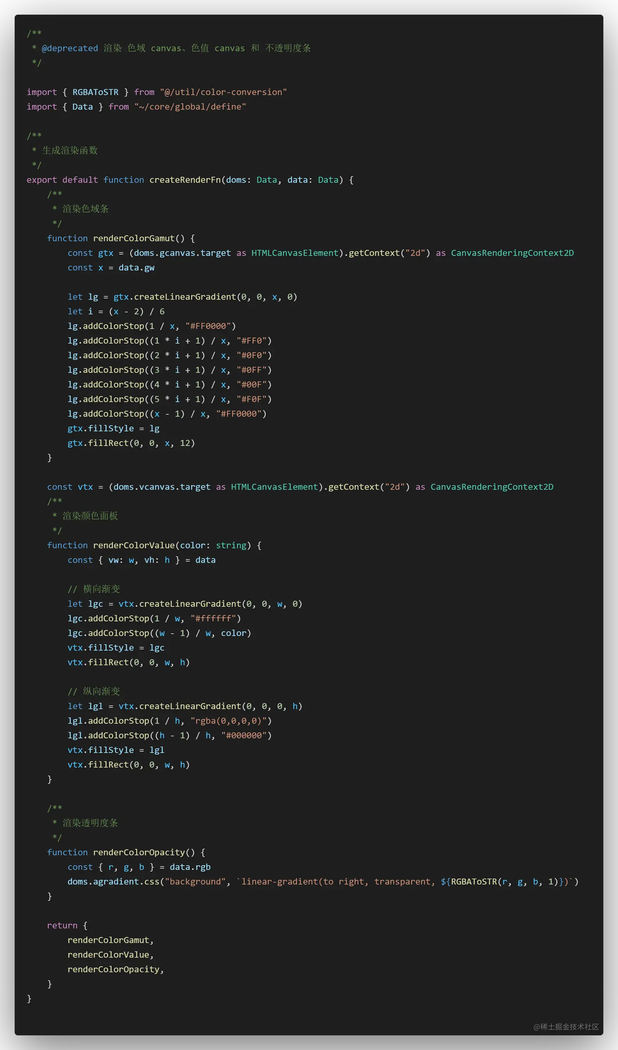Select the RGBAToSTR import line
The width and height of the screenshot is (618, 1050).
tap(157, 92)
